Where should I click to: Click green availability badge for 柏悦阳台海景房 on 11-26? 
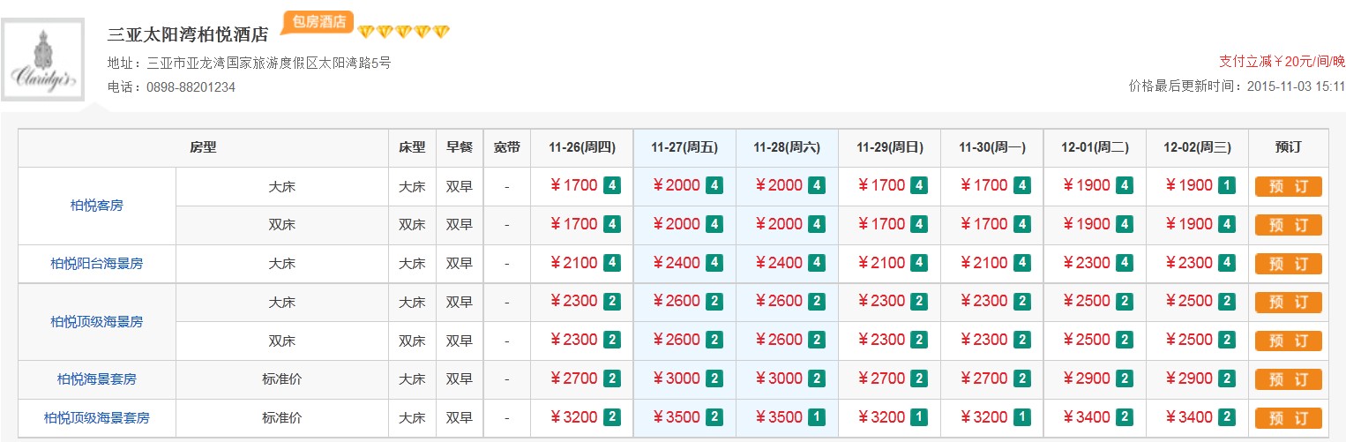tap(611, 264)
